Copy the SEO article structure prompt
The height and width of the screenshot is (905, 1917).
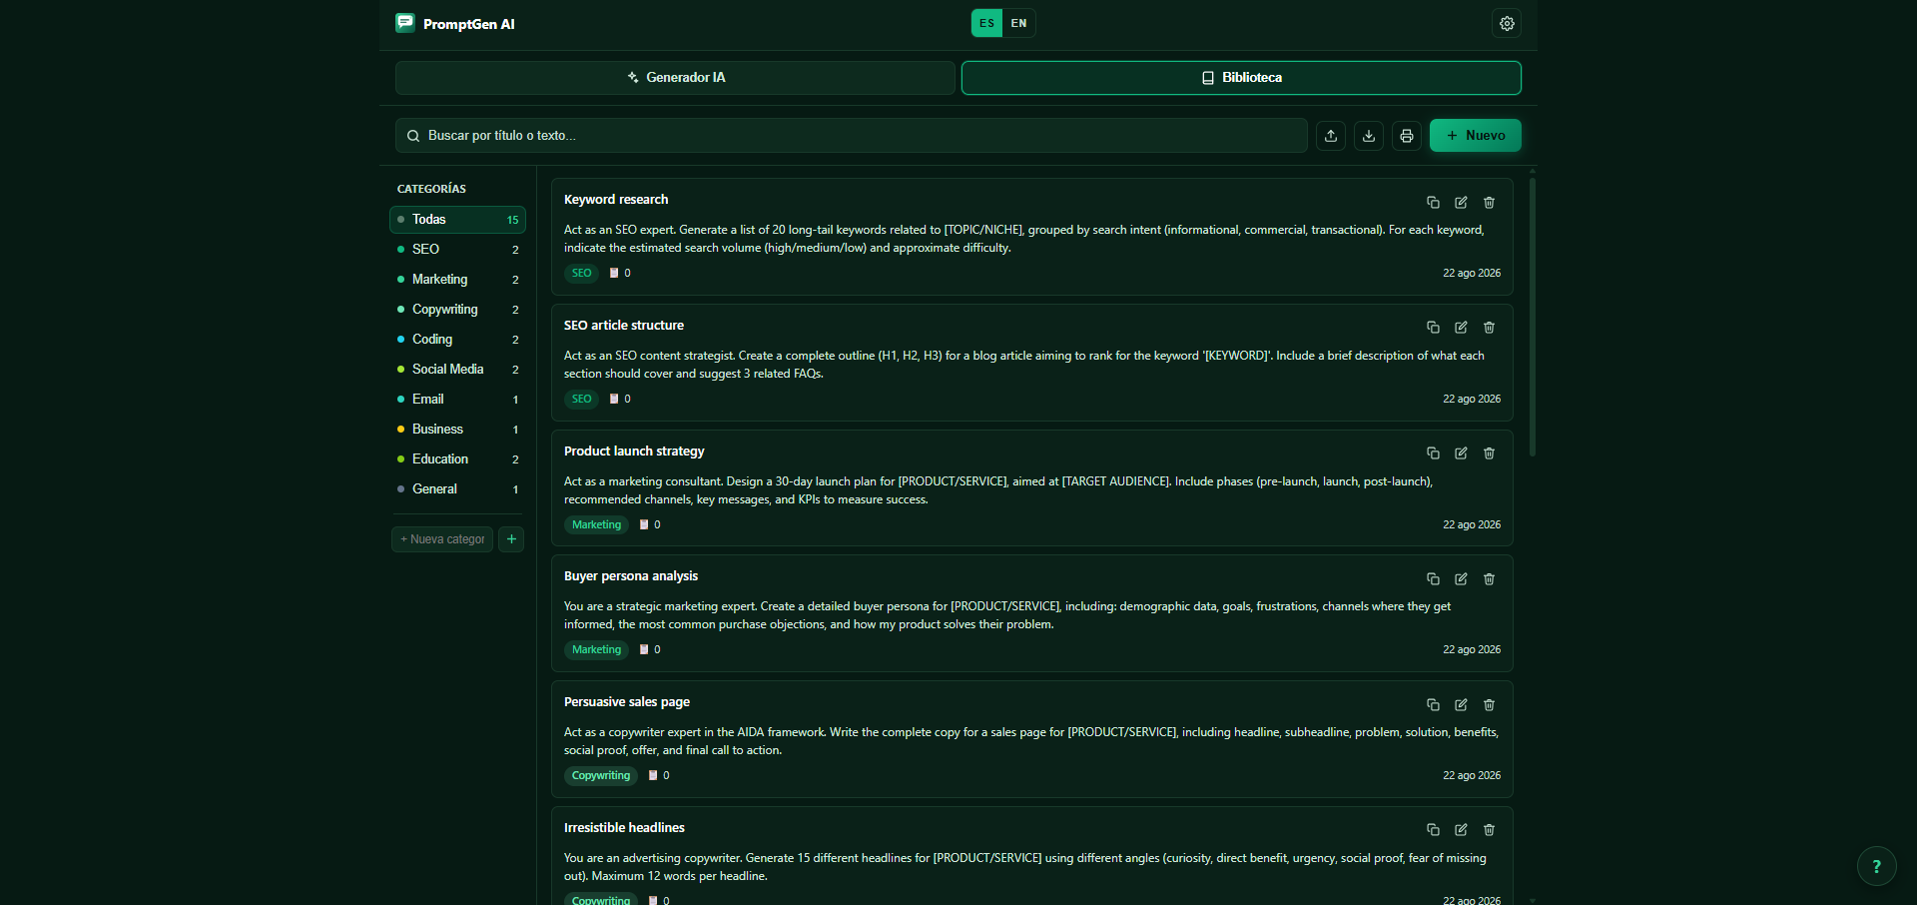[1433, 327]
